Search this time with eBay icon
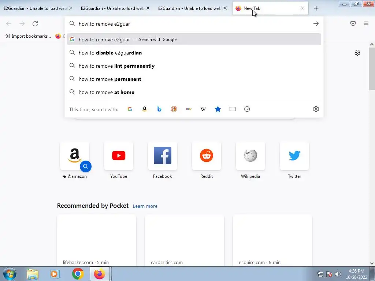This screenshot has width=375, height=281. (189, 109)
